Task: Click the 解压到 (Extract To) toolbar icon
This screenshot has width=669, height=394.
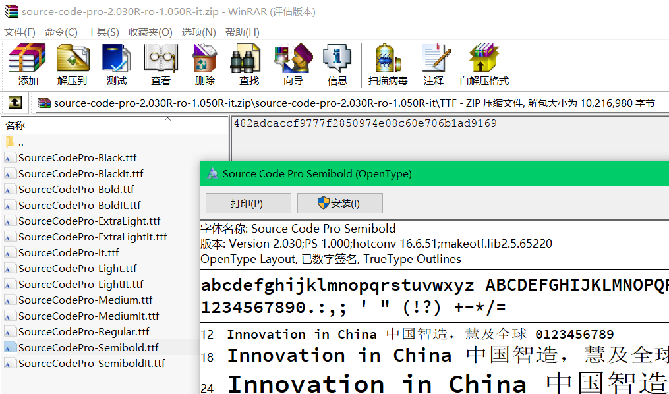Action: (x=73, y=57)
